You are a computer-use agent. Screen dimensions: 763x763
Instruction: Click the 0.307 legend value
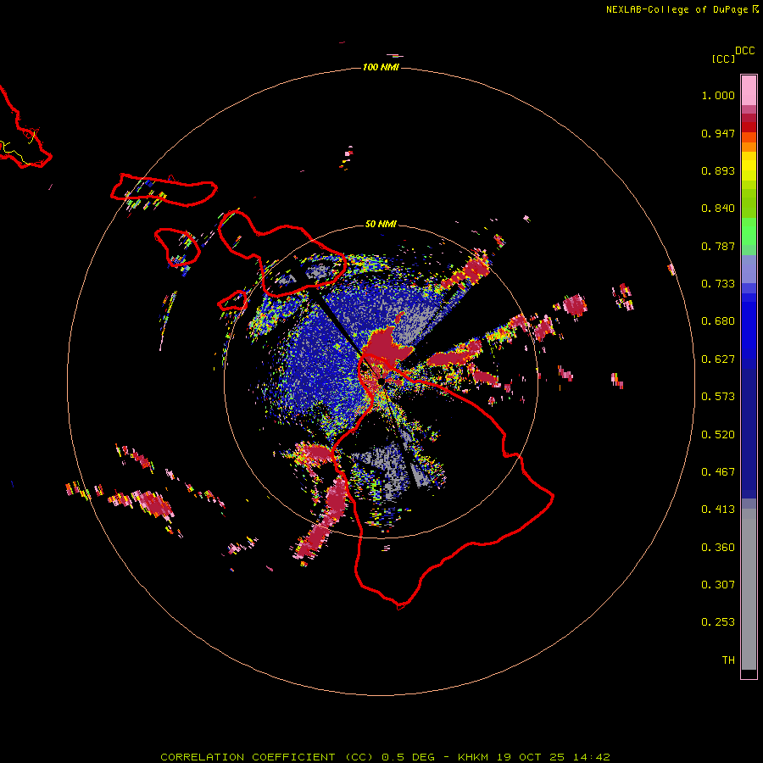(718, 585)
